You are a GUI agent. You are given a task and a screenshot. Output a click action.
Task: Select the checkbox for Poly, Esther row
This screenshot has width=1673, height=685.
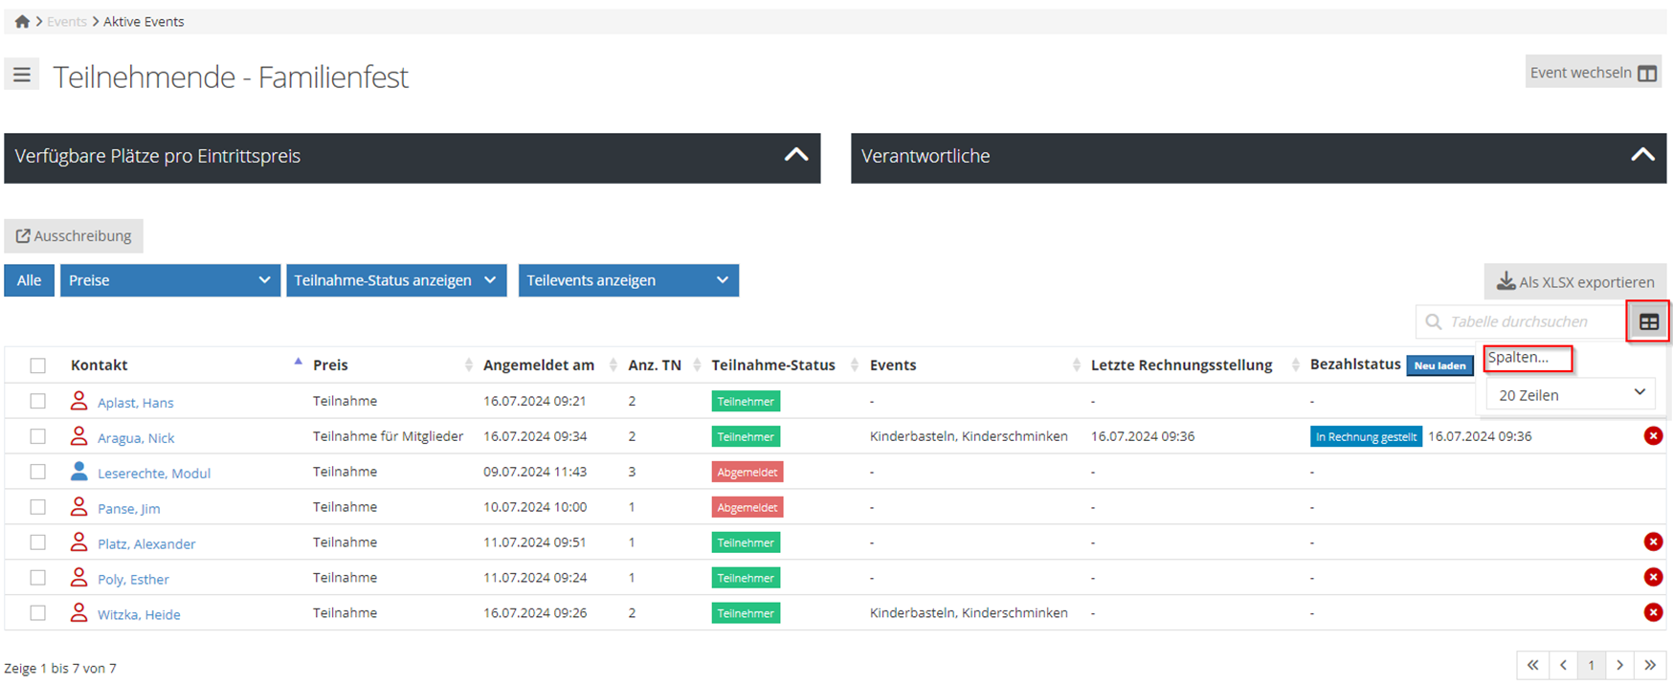tap(37, 578)
